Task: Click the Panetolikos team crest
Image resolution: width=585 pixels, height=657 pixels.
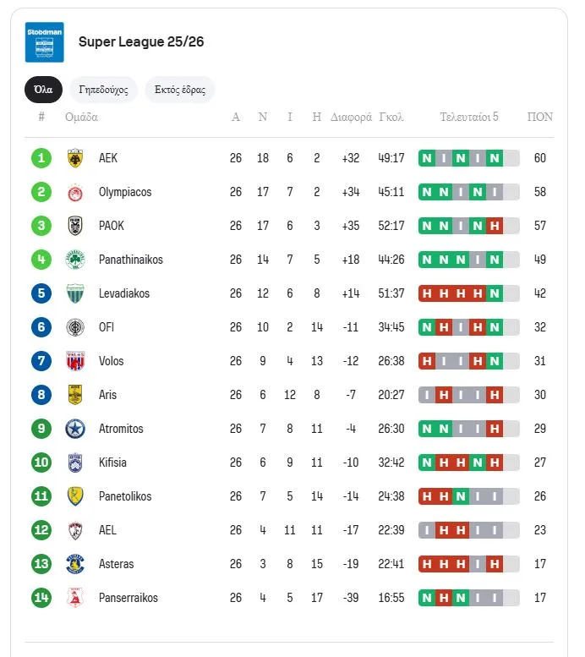Action: pos(75,496)
